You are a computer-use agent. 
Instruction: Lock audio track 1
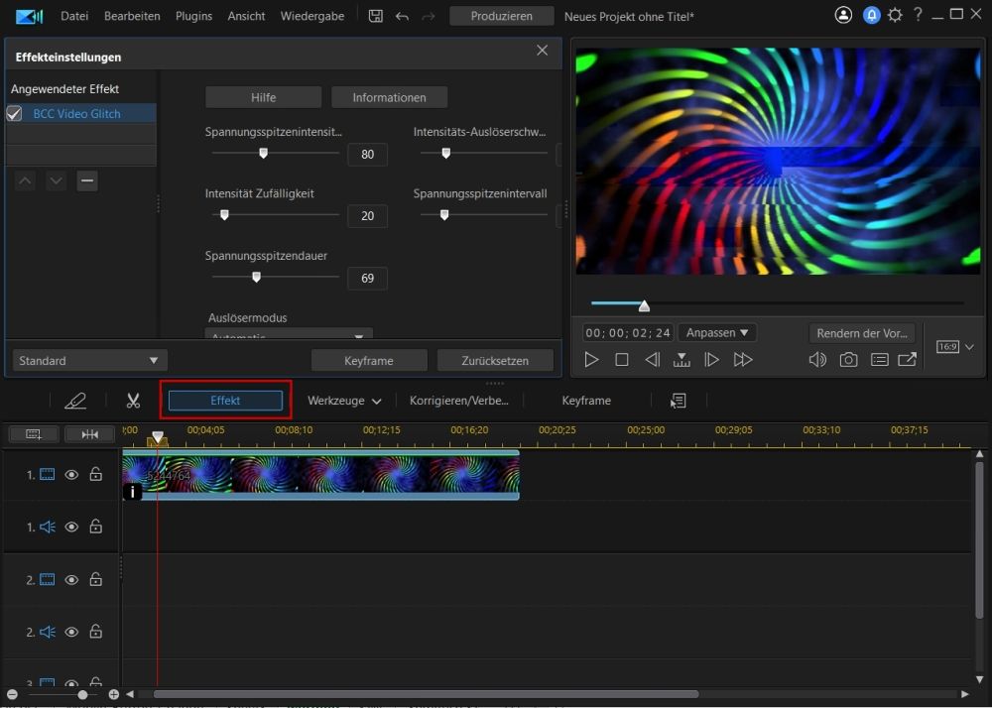[95, 526]
